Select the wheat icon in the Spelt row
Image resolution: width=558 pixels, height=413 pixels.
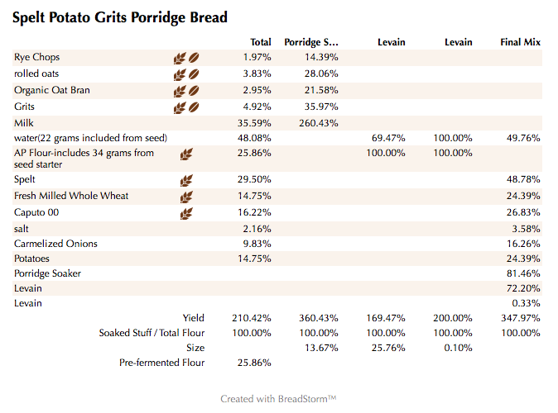[x=186, y=180]
